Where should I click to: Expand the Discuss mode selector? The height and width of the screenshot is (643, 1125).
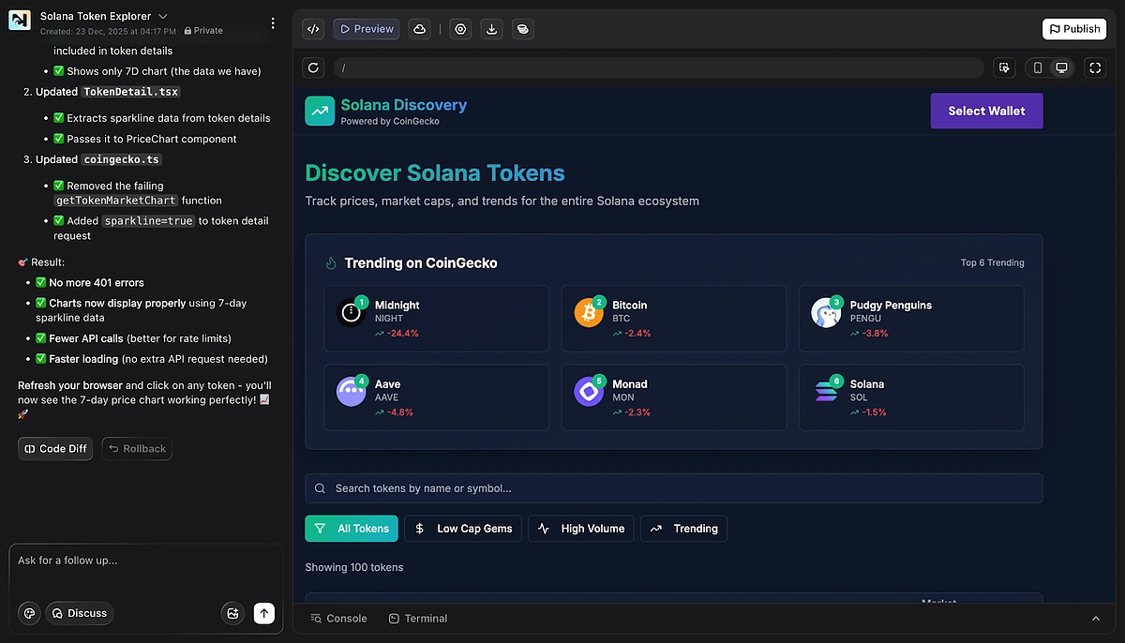(x=80, y=613)
